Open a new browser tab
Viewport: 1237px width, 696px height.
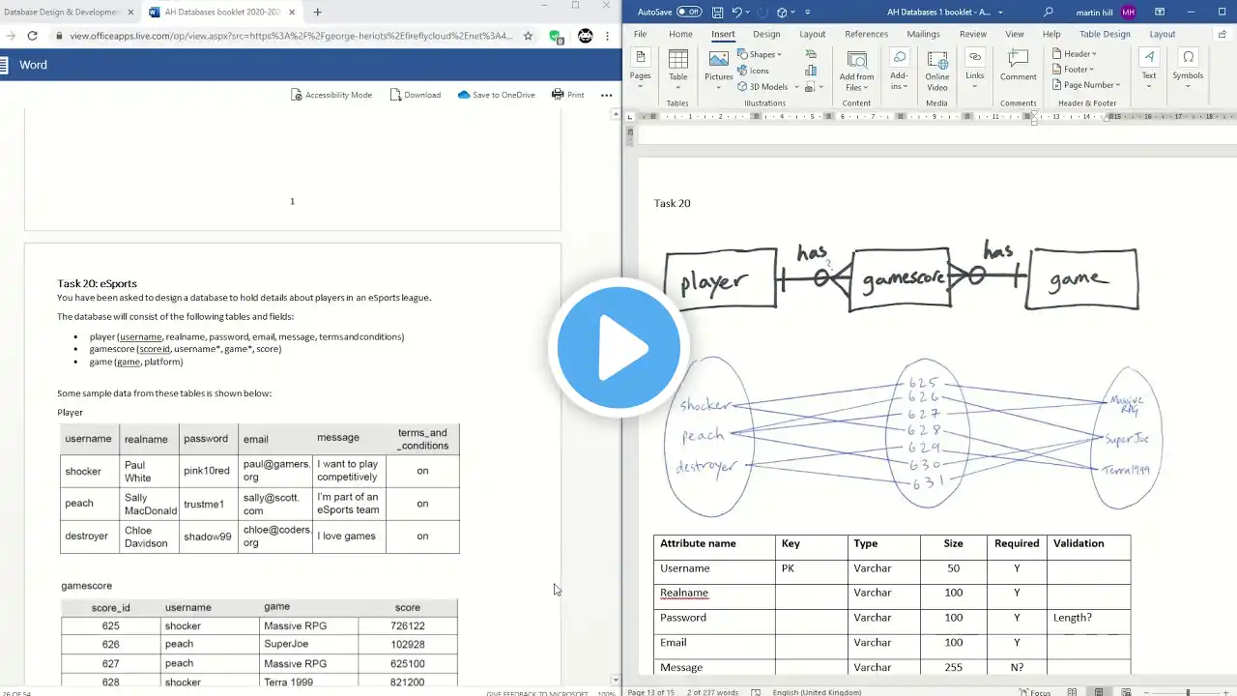[x=317, y=12]
